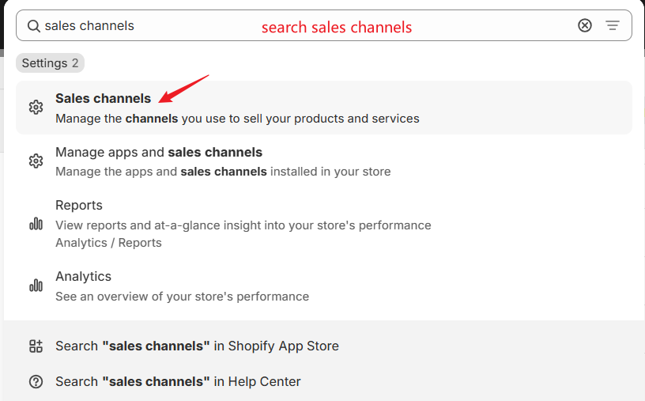The width and height of the screenshot is (645, 401).
Task: Click the magnifying glass search icon
Action: pos(33,26)
